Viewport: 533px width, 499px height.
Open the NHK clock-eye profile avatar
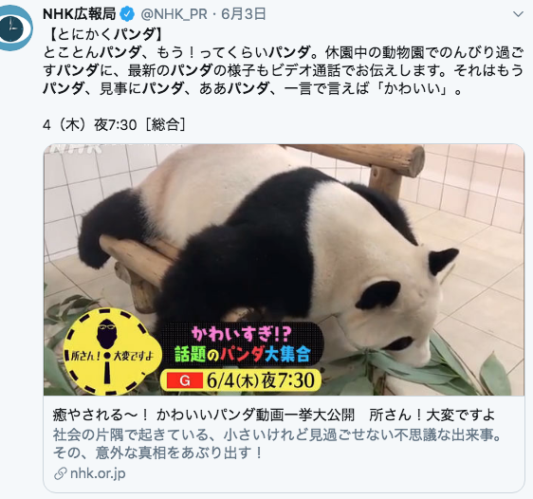15,28
